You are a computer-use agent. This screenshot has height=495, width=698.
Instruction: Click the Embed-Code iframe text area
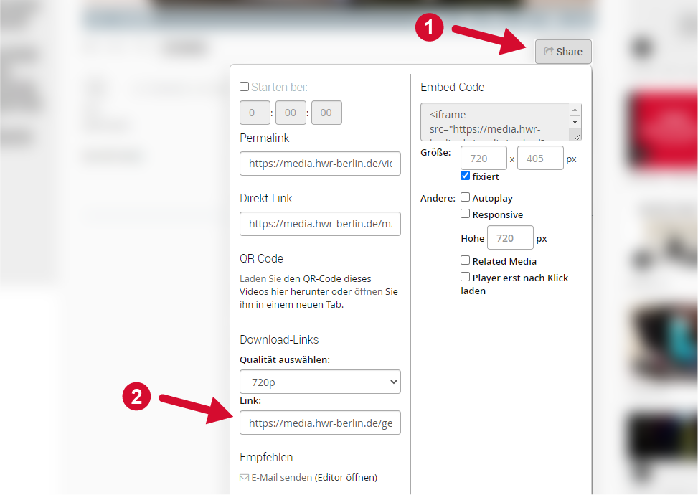coord(495,122)
